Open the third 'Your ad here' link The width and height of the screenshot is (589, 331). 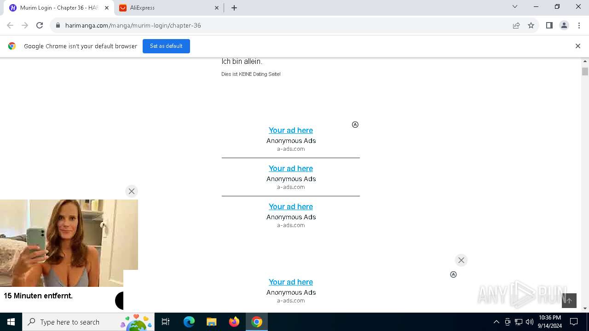click(x=291, y=206)
